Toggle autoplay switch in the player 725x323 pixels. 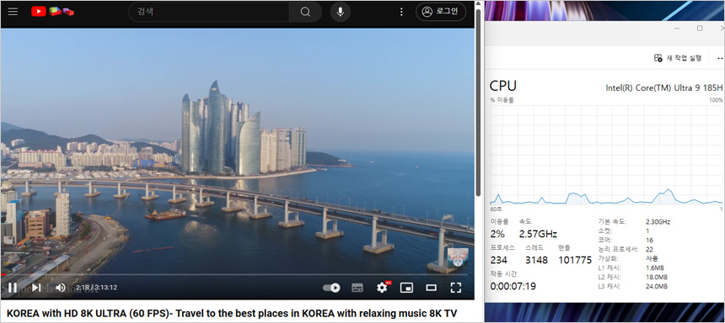point(331,288)
